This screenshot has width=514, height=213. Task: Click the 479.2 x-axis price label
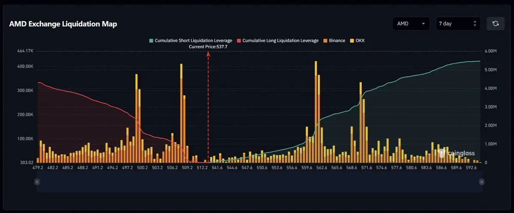click(x=38, y=168)
